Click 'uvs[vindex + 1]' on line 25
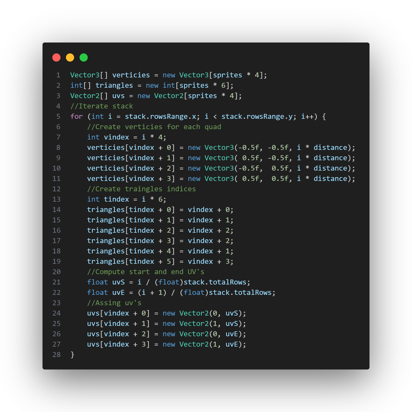Image resolution: width=412 pixels, height=412 pixels. 119,323
